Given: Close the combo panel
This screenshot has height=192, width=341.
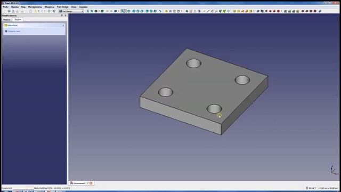Looking at the screenshot, I should click(65, 15).
